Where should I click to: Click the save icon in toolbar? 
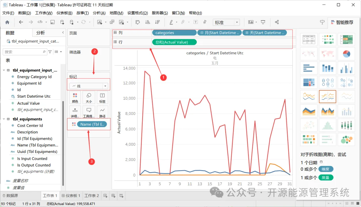(52, 22)
